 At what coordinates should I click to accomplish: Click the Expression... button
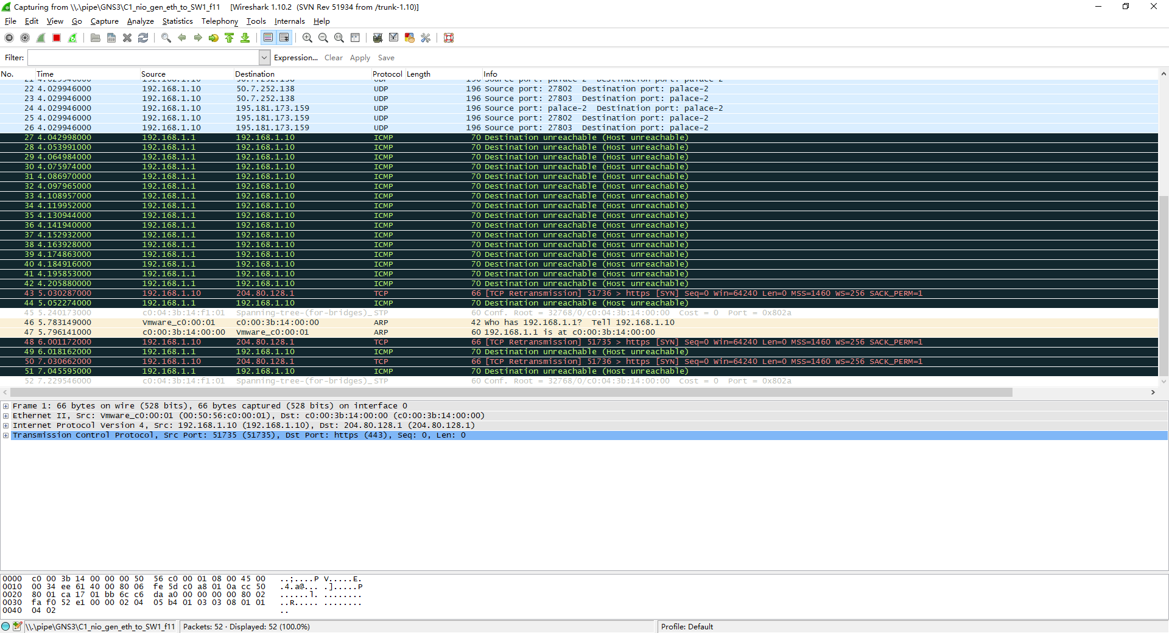(296, 58)
